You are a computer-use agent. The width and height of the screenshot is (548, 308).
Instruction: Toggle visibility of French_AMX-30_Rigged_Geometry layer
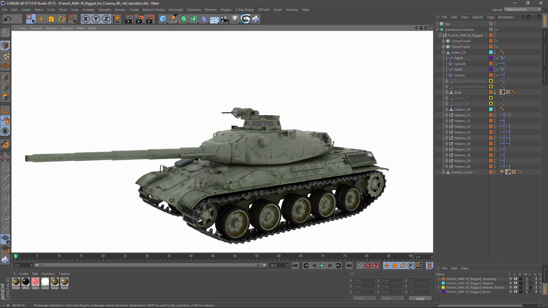tap(515, 279)
